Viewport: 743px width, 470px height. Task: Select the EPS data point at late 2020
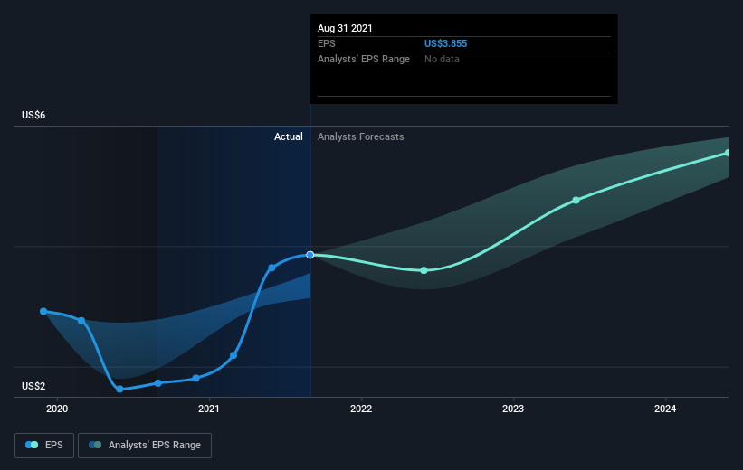158,383
